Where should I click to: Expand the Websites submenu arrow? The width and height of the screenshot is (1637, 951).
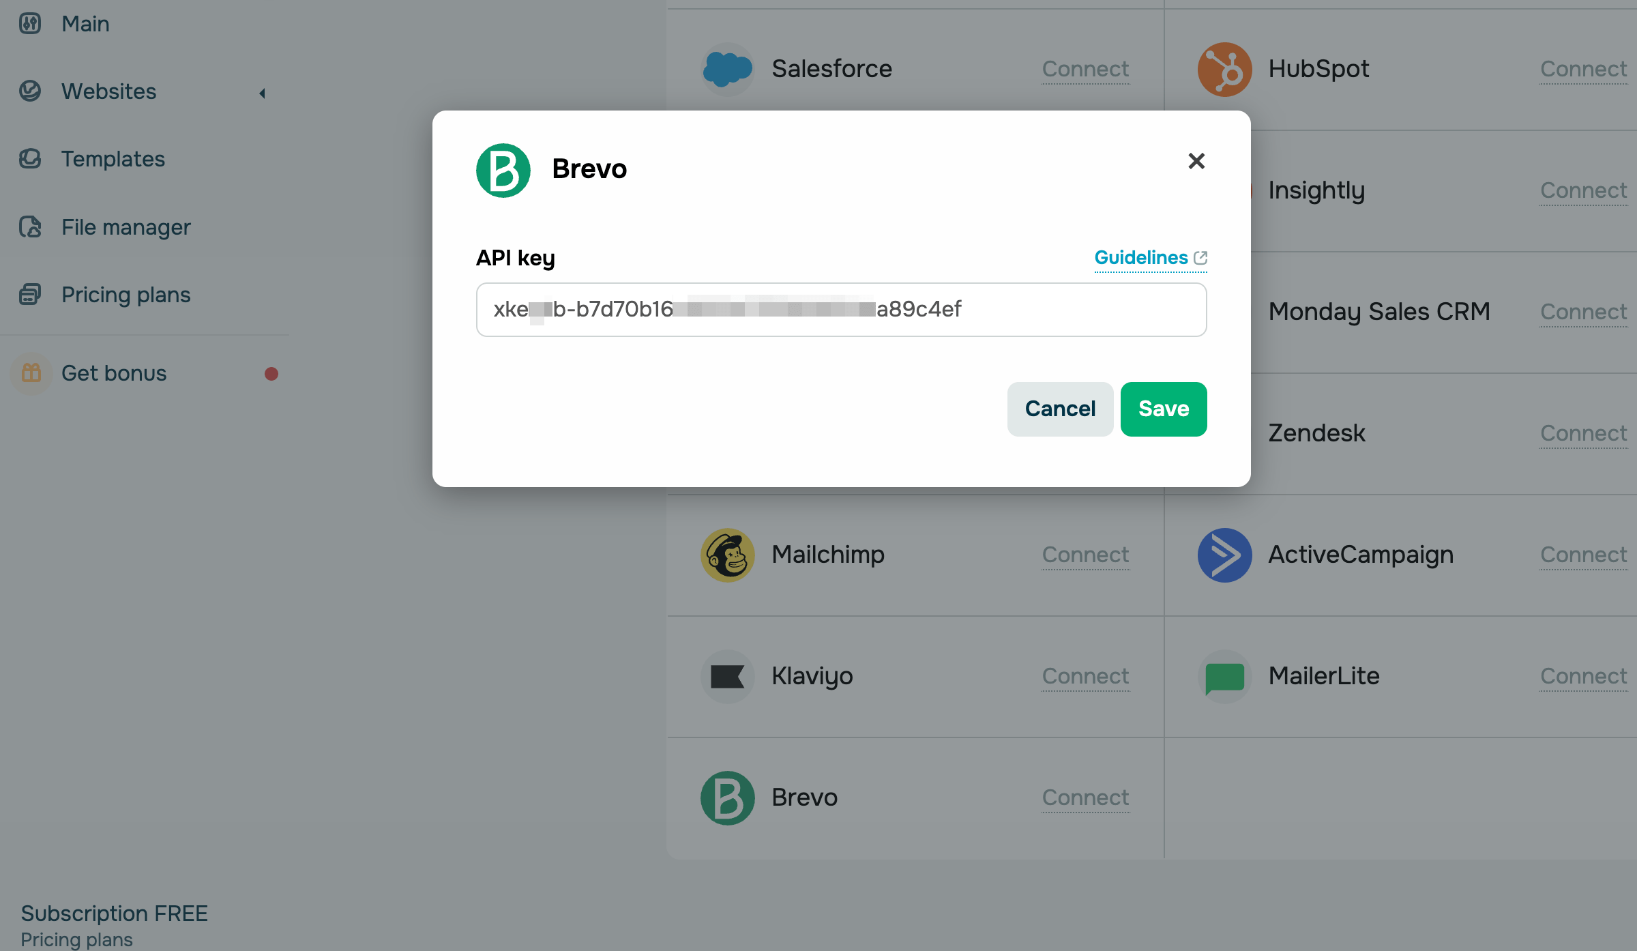(262, 93)
